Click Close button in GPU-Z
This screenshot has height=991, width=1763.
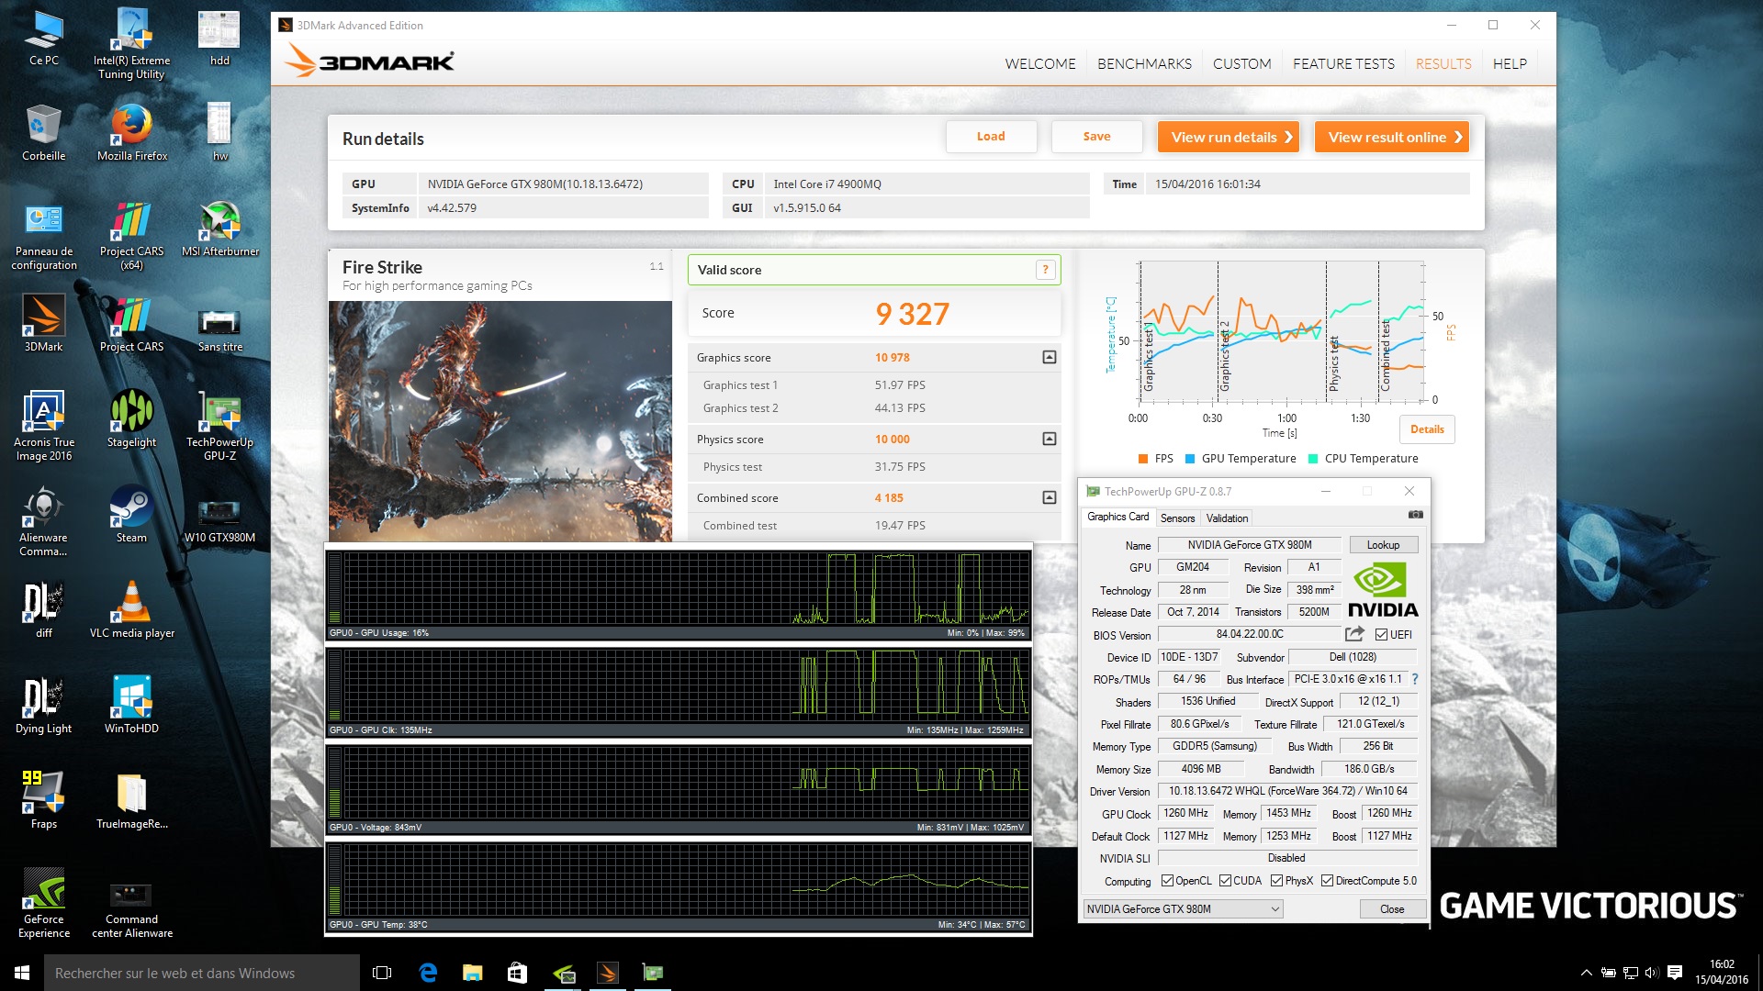pos(1392,908)
